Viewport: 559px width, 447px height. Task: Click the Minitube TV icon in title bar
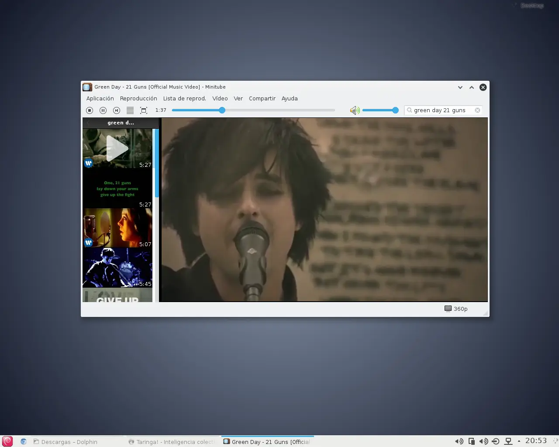[x=87, y=87]
